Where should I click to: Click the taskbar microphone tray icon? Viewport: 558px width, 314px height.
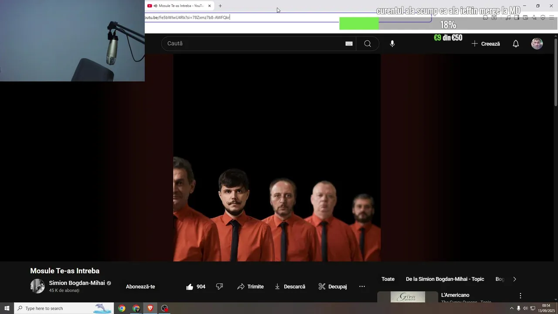[518, 308]
